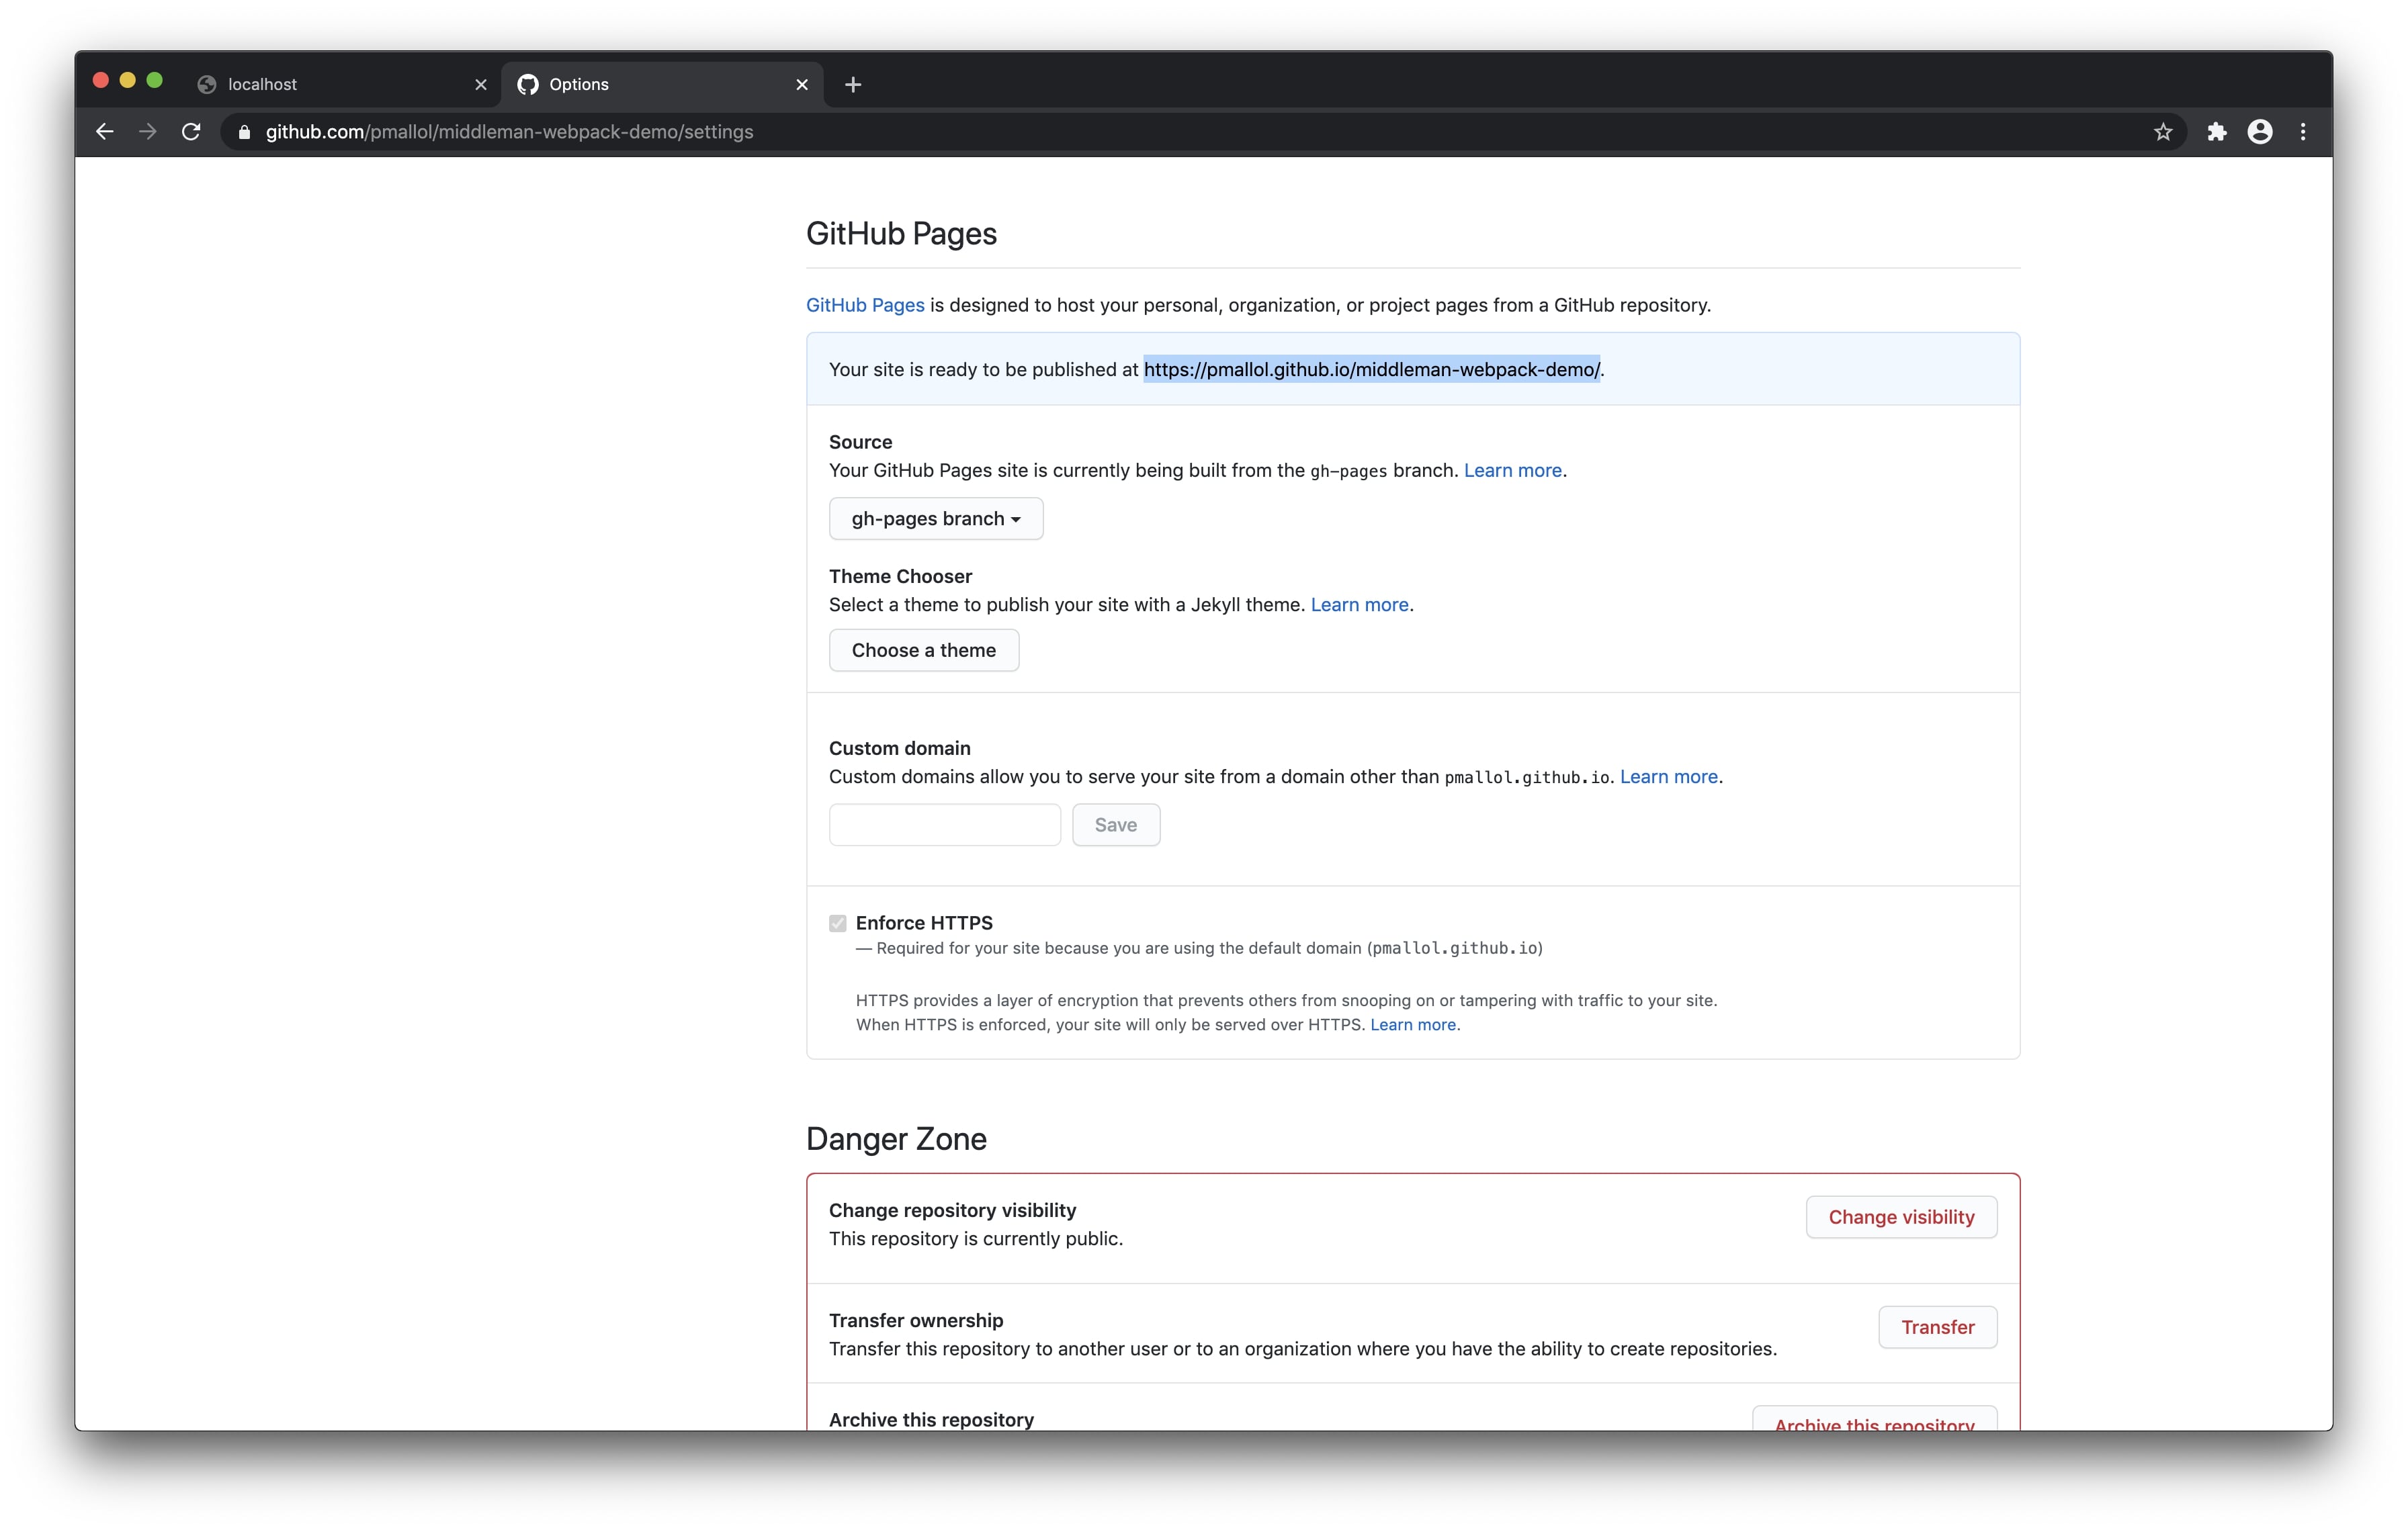Close the localhost tab
Screen dimensions: 2408x1530
point(481,85)
